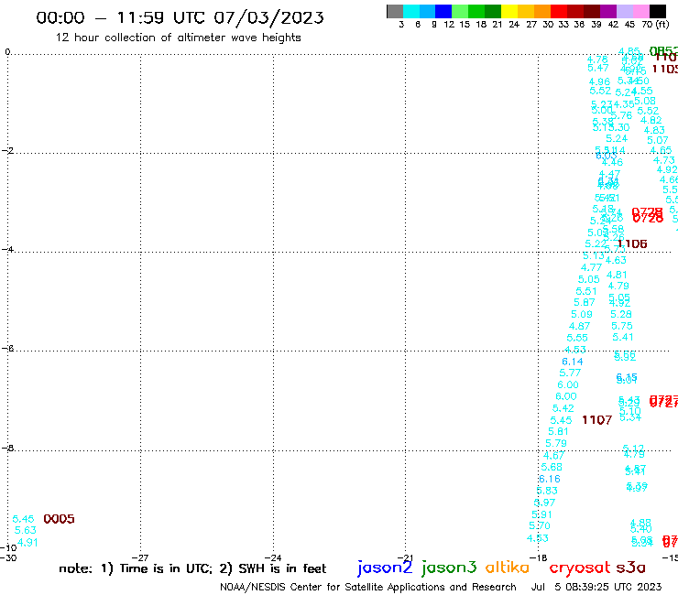Click the '-8' latitude axis label
678x595 pixels.
tap(7, 448)
